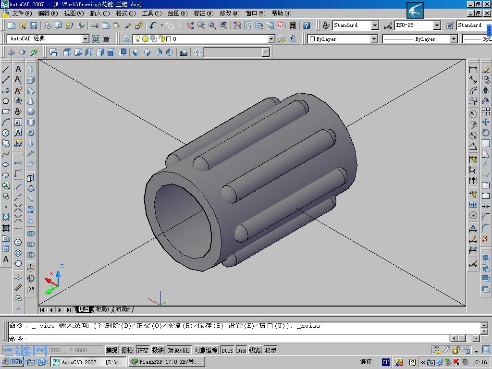Expand the Standard text style dropdown
The height and width of the screenshot is (369, 492).
click(x=375, y=25)
